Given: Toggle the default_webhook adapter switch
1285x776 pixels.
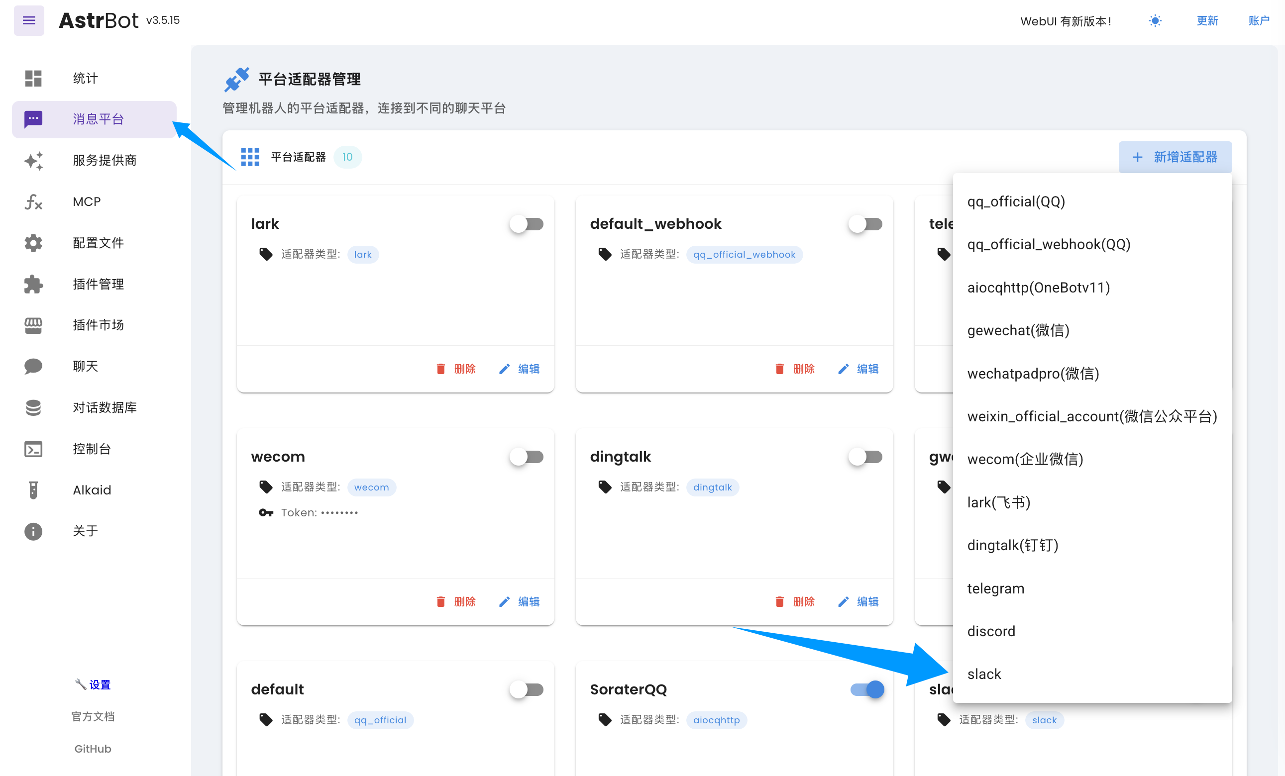Looking at the screenshot, I should [x=865, y=224].
